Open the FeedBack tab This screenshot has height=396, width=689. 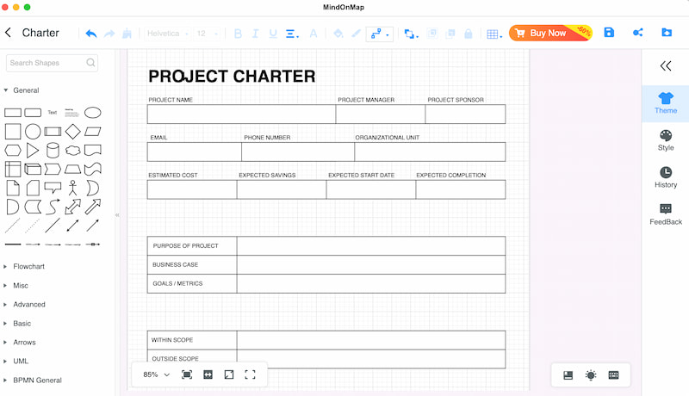(666, 214)
